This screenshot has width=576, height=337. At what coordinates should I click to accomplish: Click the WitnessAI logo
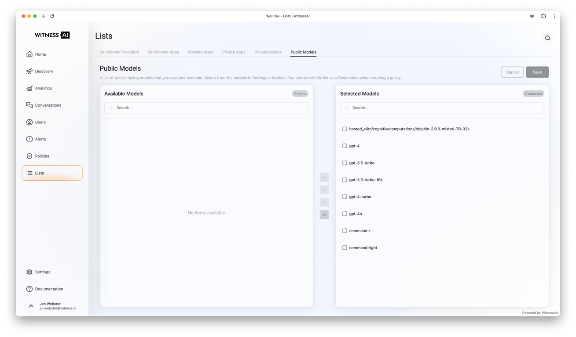click(52, 35)
